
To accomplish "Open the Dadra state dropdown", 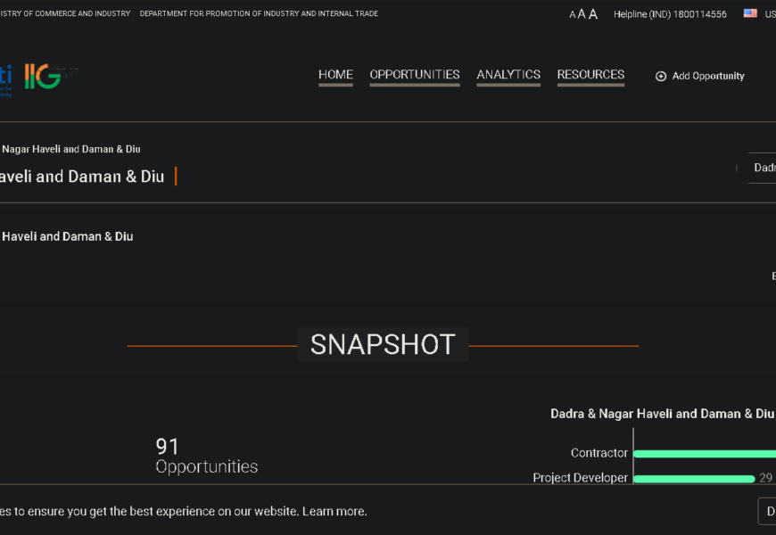I will (762, 168).
